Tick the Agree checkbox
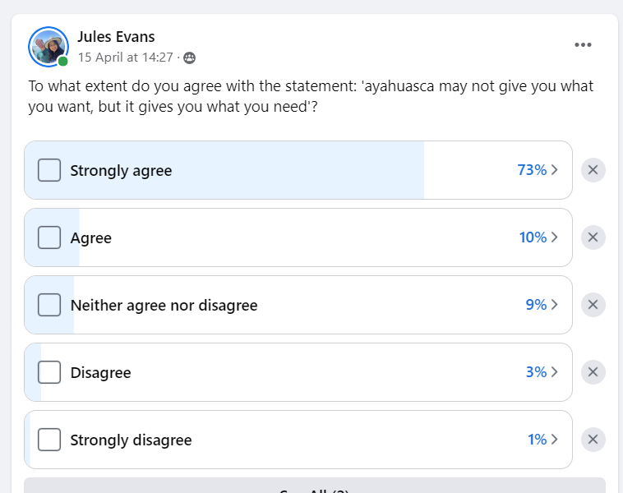The height and width of the screenshot is (493, 623). click(x=49, y=237)
